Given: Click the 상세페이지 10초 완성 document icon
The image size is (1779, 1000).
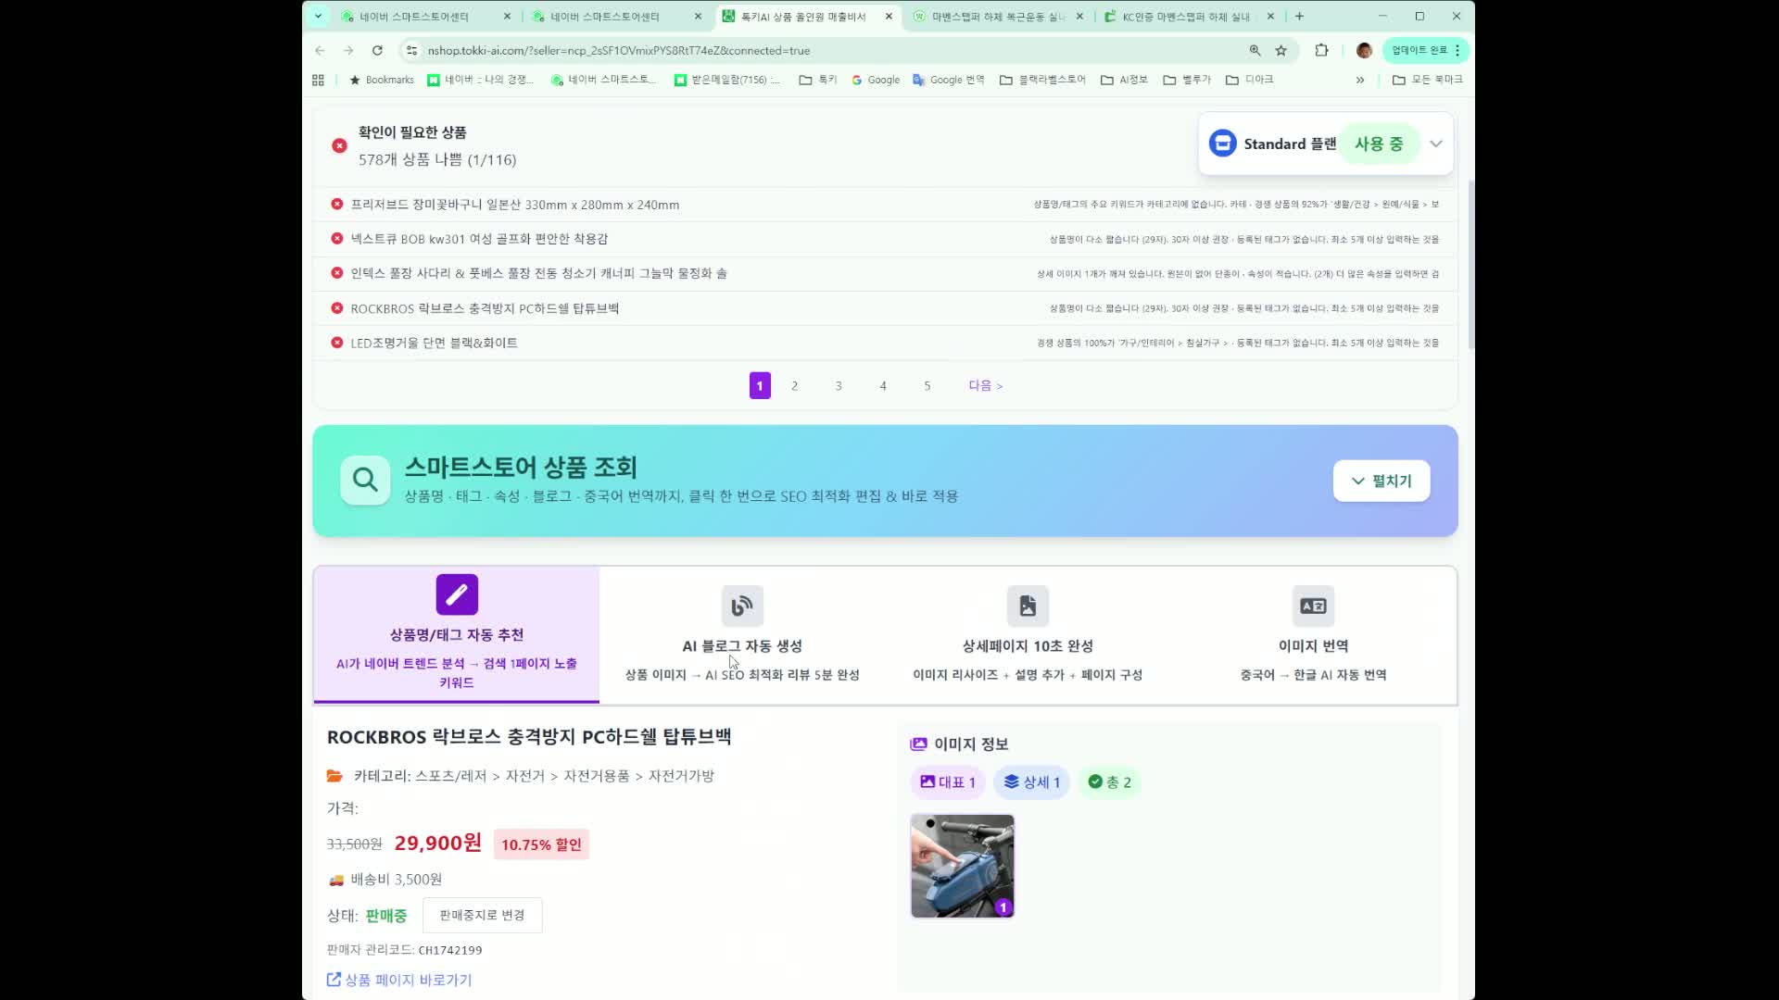Looking at the screenshot, I should click(x=1028, y=606).
